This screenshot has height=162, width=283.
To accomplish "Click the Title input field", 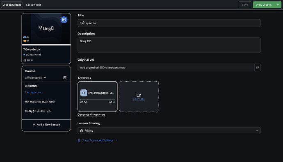I will (x=169, y=23).
